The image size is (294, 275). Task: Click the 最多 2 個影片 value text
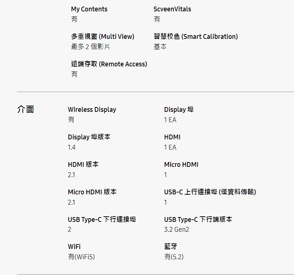[x=90, y=47]
